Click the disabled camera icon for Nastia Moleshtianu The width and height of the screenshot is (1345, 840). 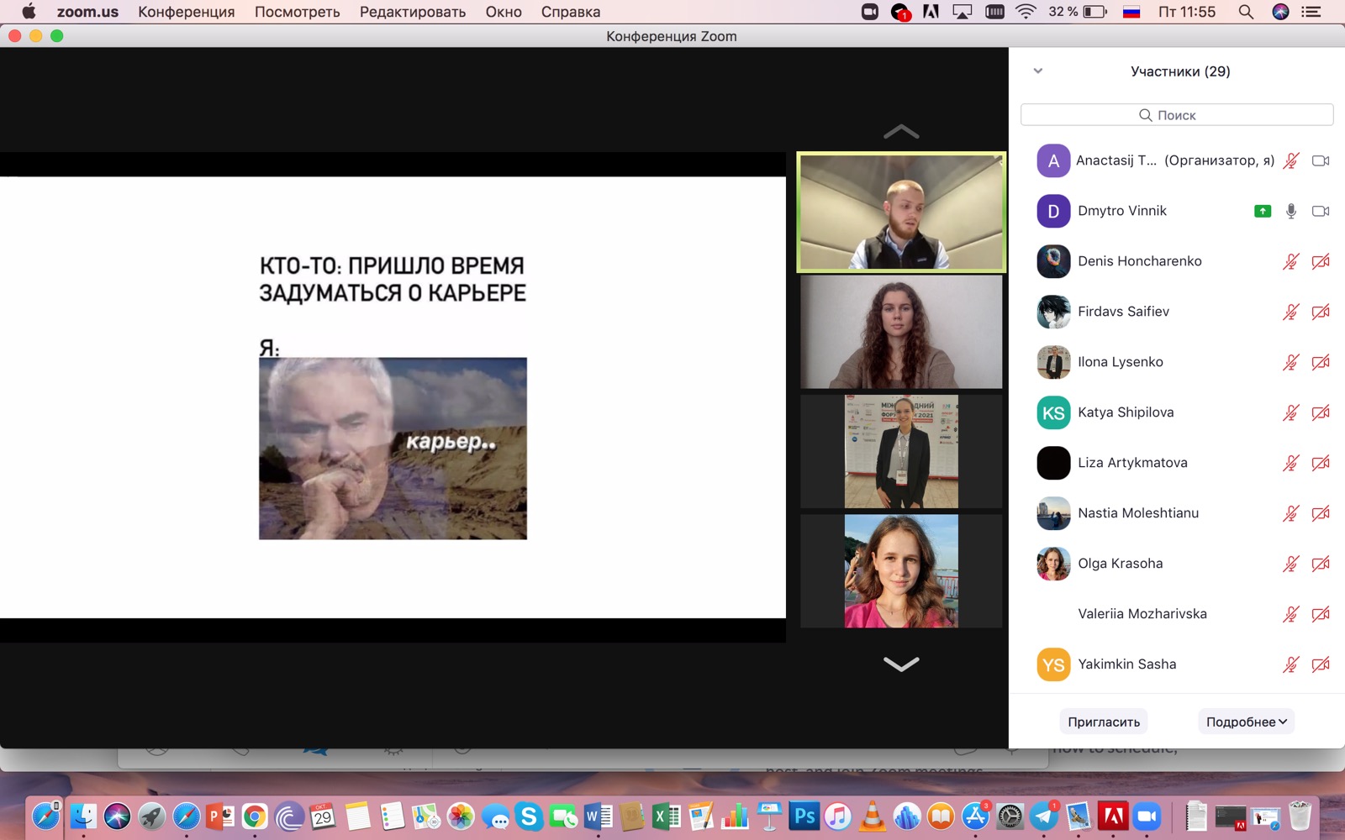pos(1321,513)
